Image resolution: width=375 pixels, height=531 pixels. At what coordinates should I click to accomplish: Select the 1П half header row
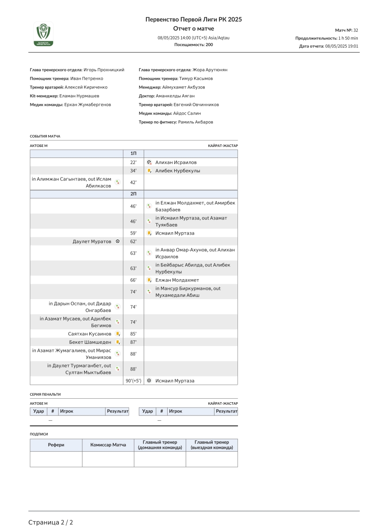pyautogui.click(x=134, y=153)
